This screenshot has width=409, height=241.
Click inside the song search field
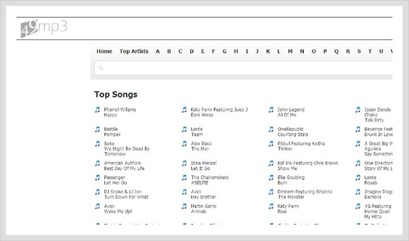243,68
